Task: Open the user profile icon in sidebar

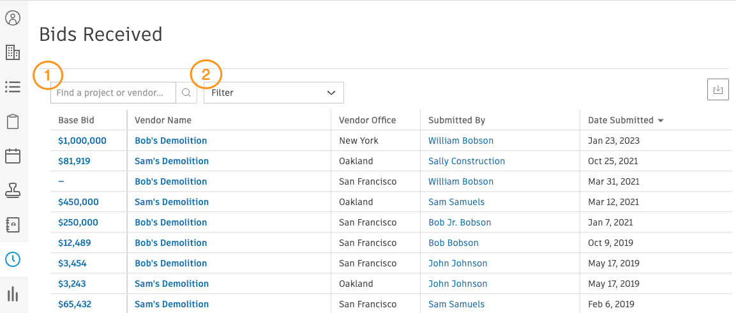Action: pyautogui.click(x=13, y=18)
